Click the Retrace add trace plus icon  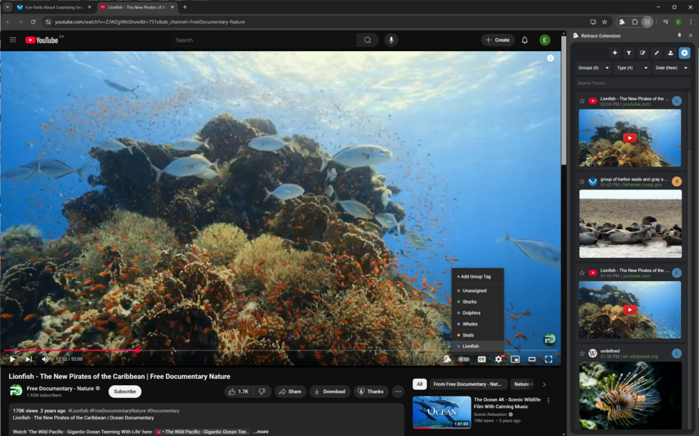tap(615, 53)
